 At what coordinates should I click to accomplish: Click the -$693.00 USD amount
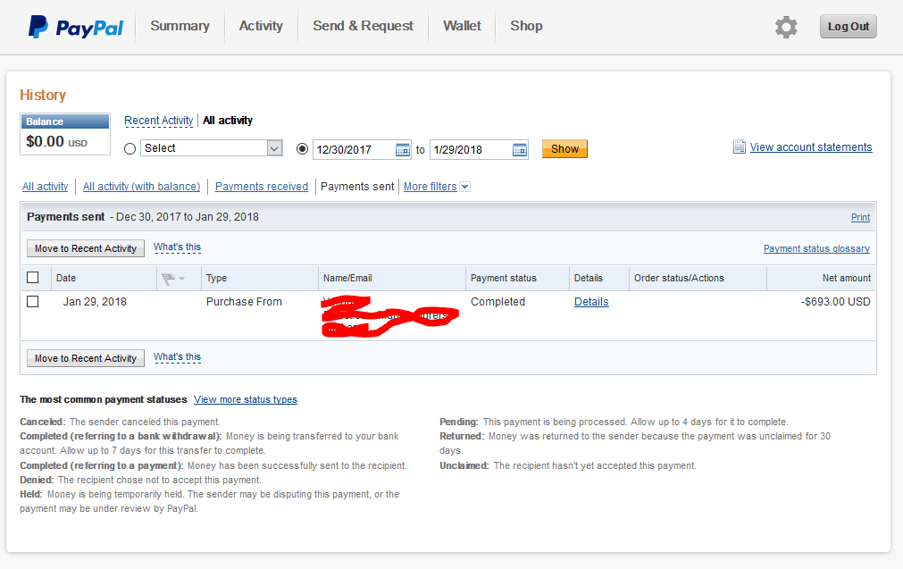pos(836,302)
